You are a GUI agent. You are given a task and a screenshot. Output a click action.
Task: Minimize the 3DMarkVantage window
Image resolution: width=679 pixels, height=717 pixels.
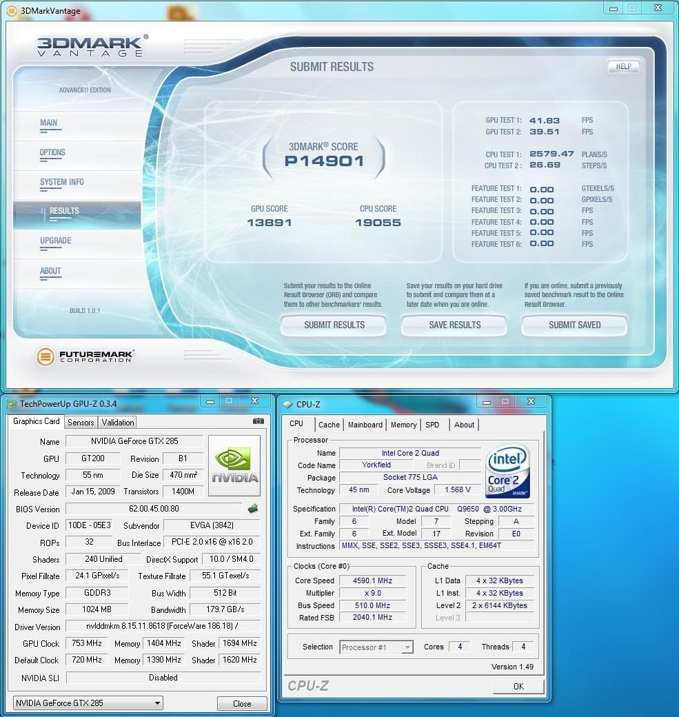613,8
